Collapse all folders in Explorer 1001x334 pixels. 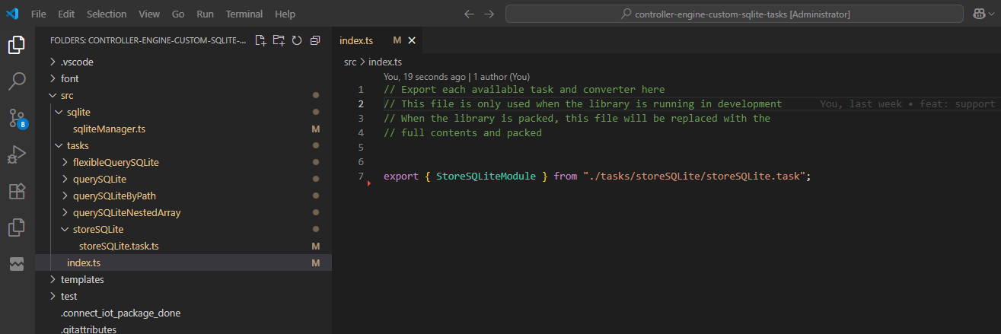(x=315, y=40)
